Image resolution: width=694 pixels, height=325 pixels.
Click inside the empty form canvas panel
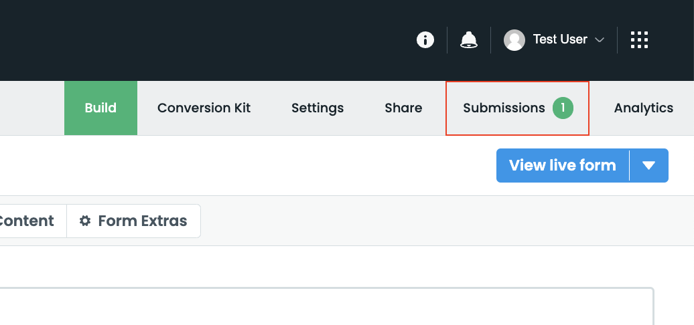322,308
